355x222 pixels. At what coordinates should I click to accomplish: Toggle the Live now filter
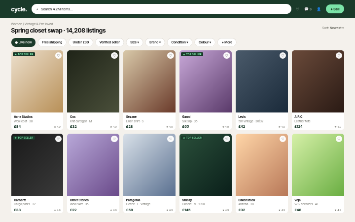[23, 42]
